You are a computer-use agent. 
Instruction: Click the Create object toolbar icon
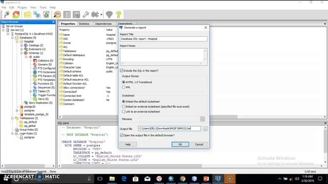(x=37, y=15)
